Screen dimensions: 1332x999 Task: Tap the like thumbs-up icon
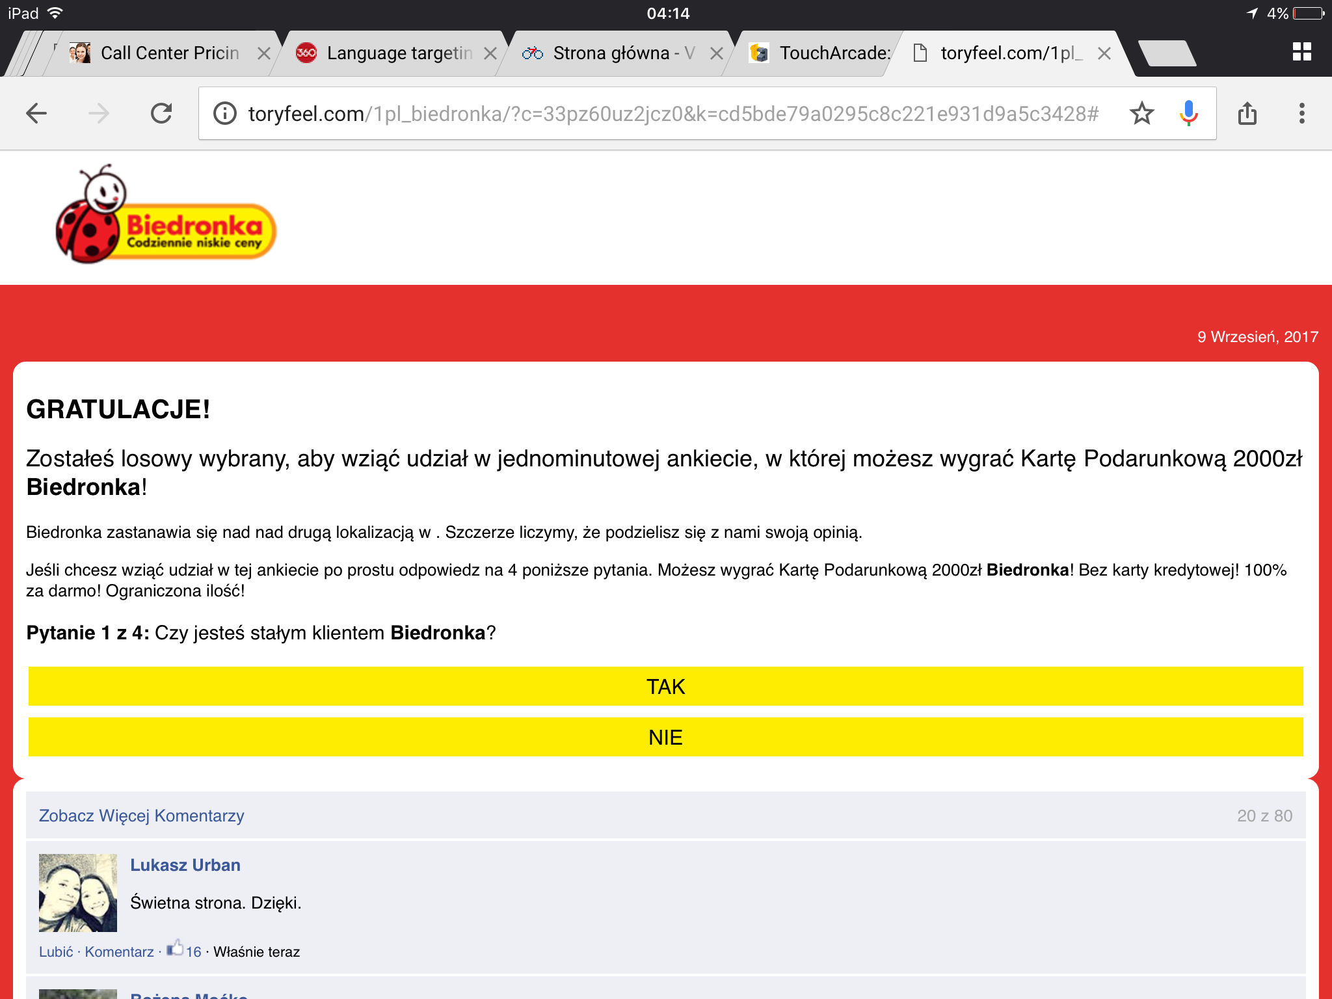(x=174, y=948)
